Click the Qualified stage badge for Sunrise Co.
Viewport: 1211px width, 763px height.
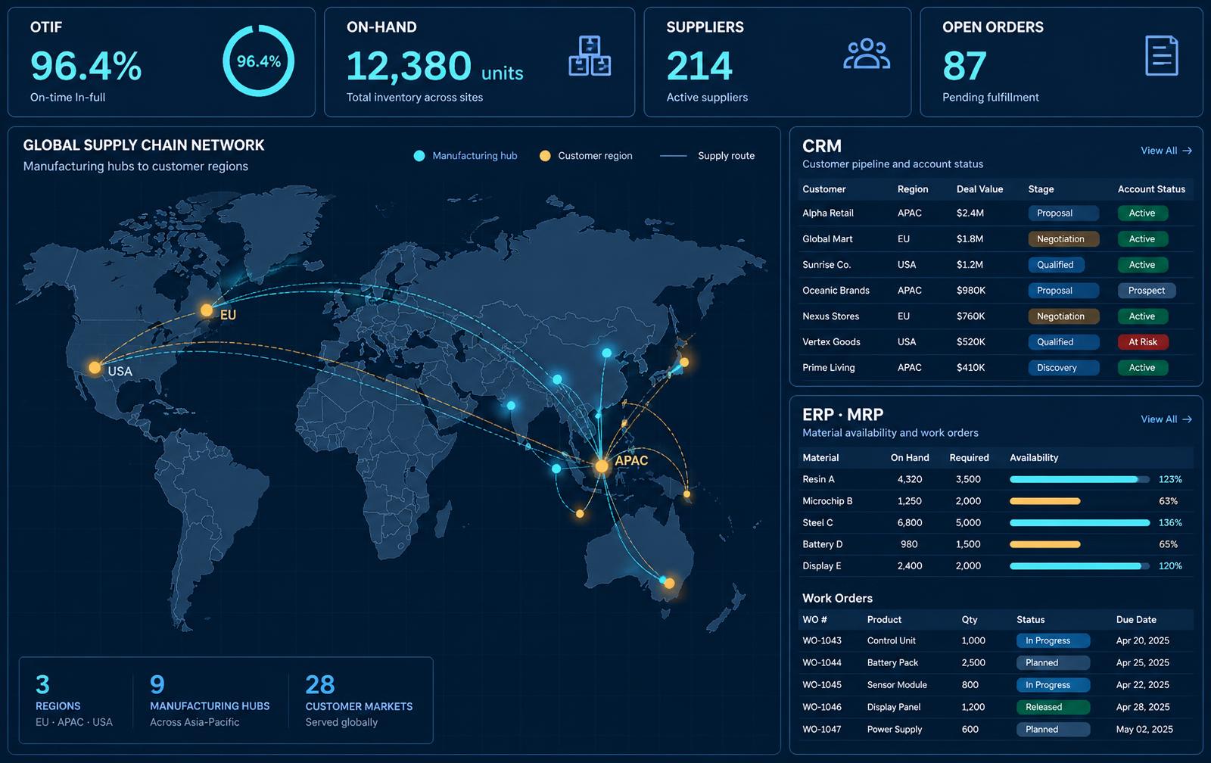tap(1056, 265)
